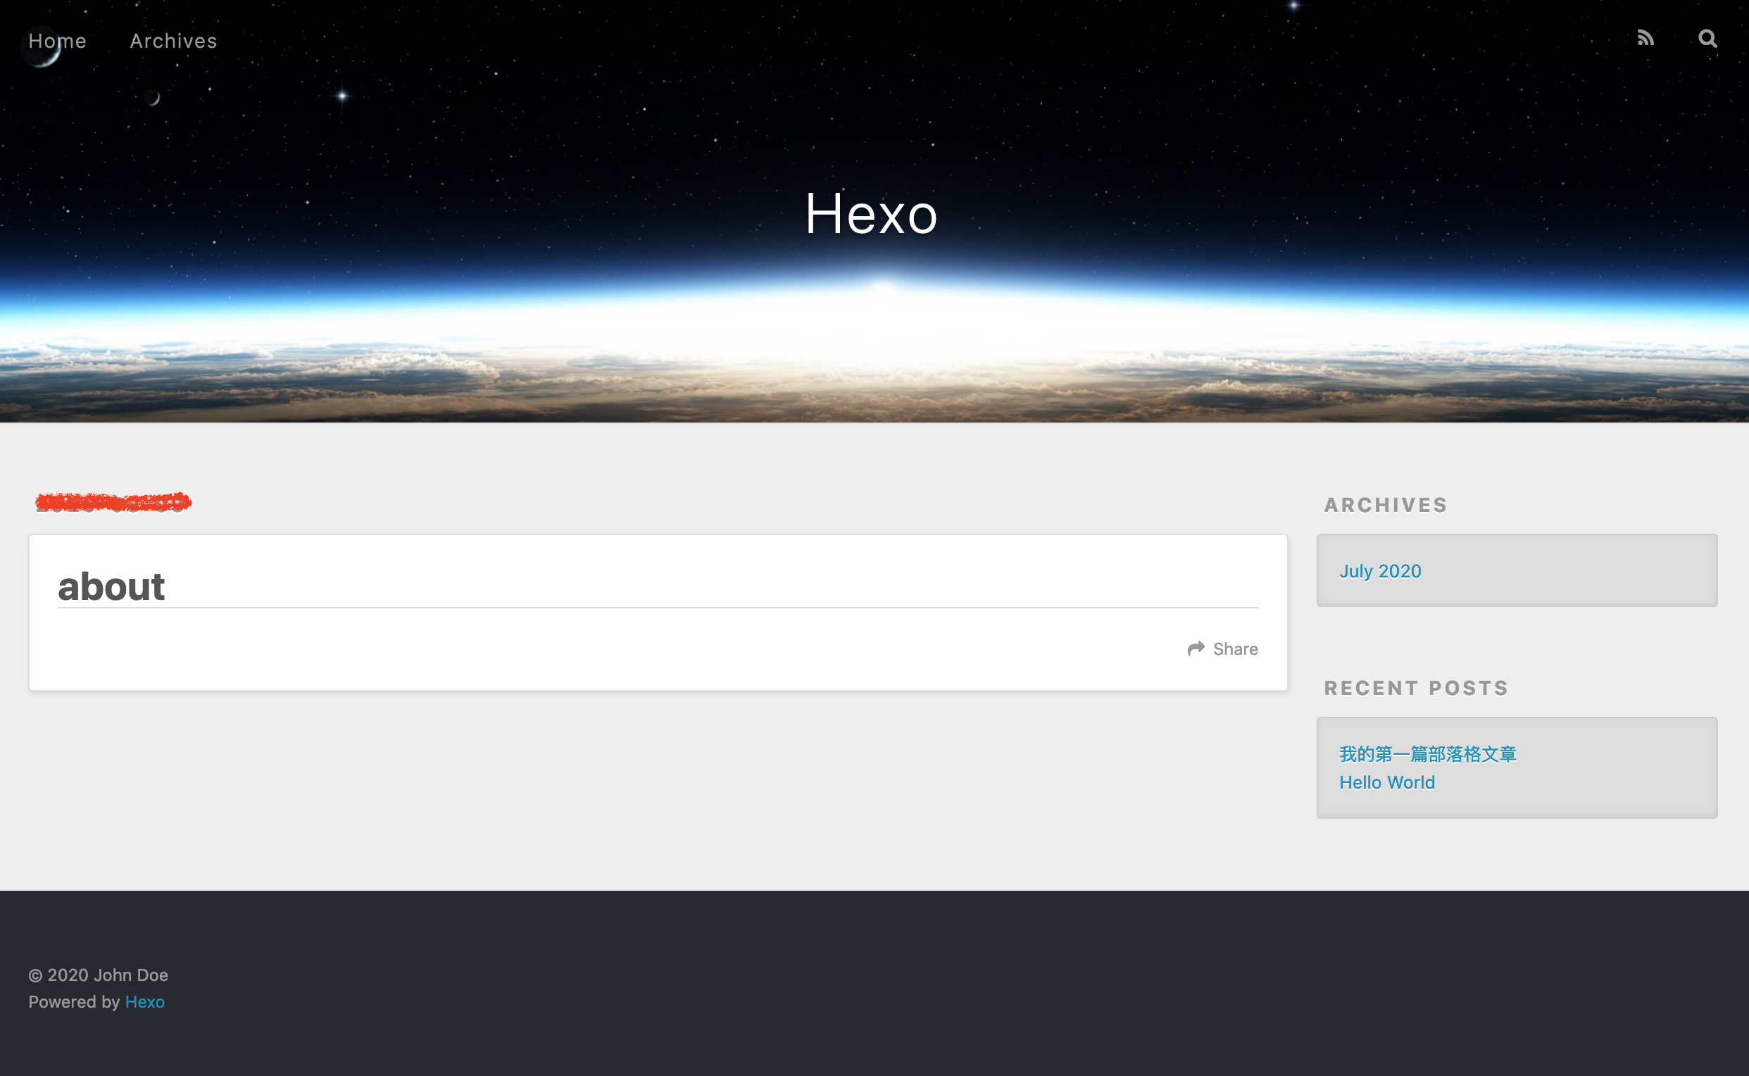Open the Hello World recent post
This screenshot has height=1076, width=1749.
pos(1386,782)
